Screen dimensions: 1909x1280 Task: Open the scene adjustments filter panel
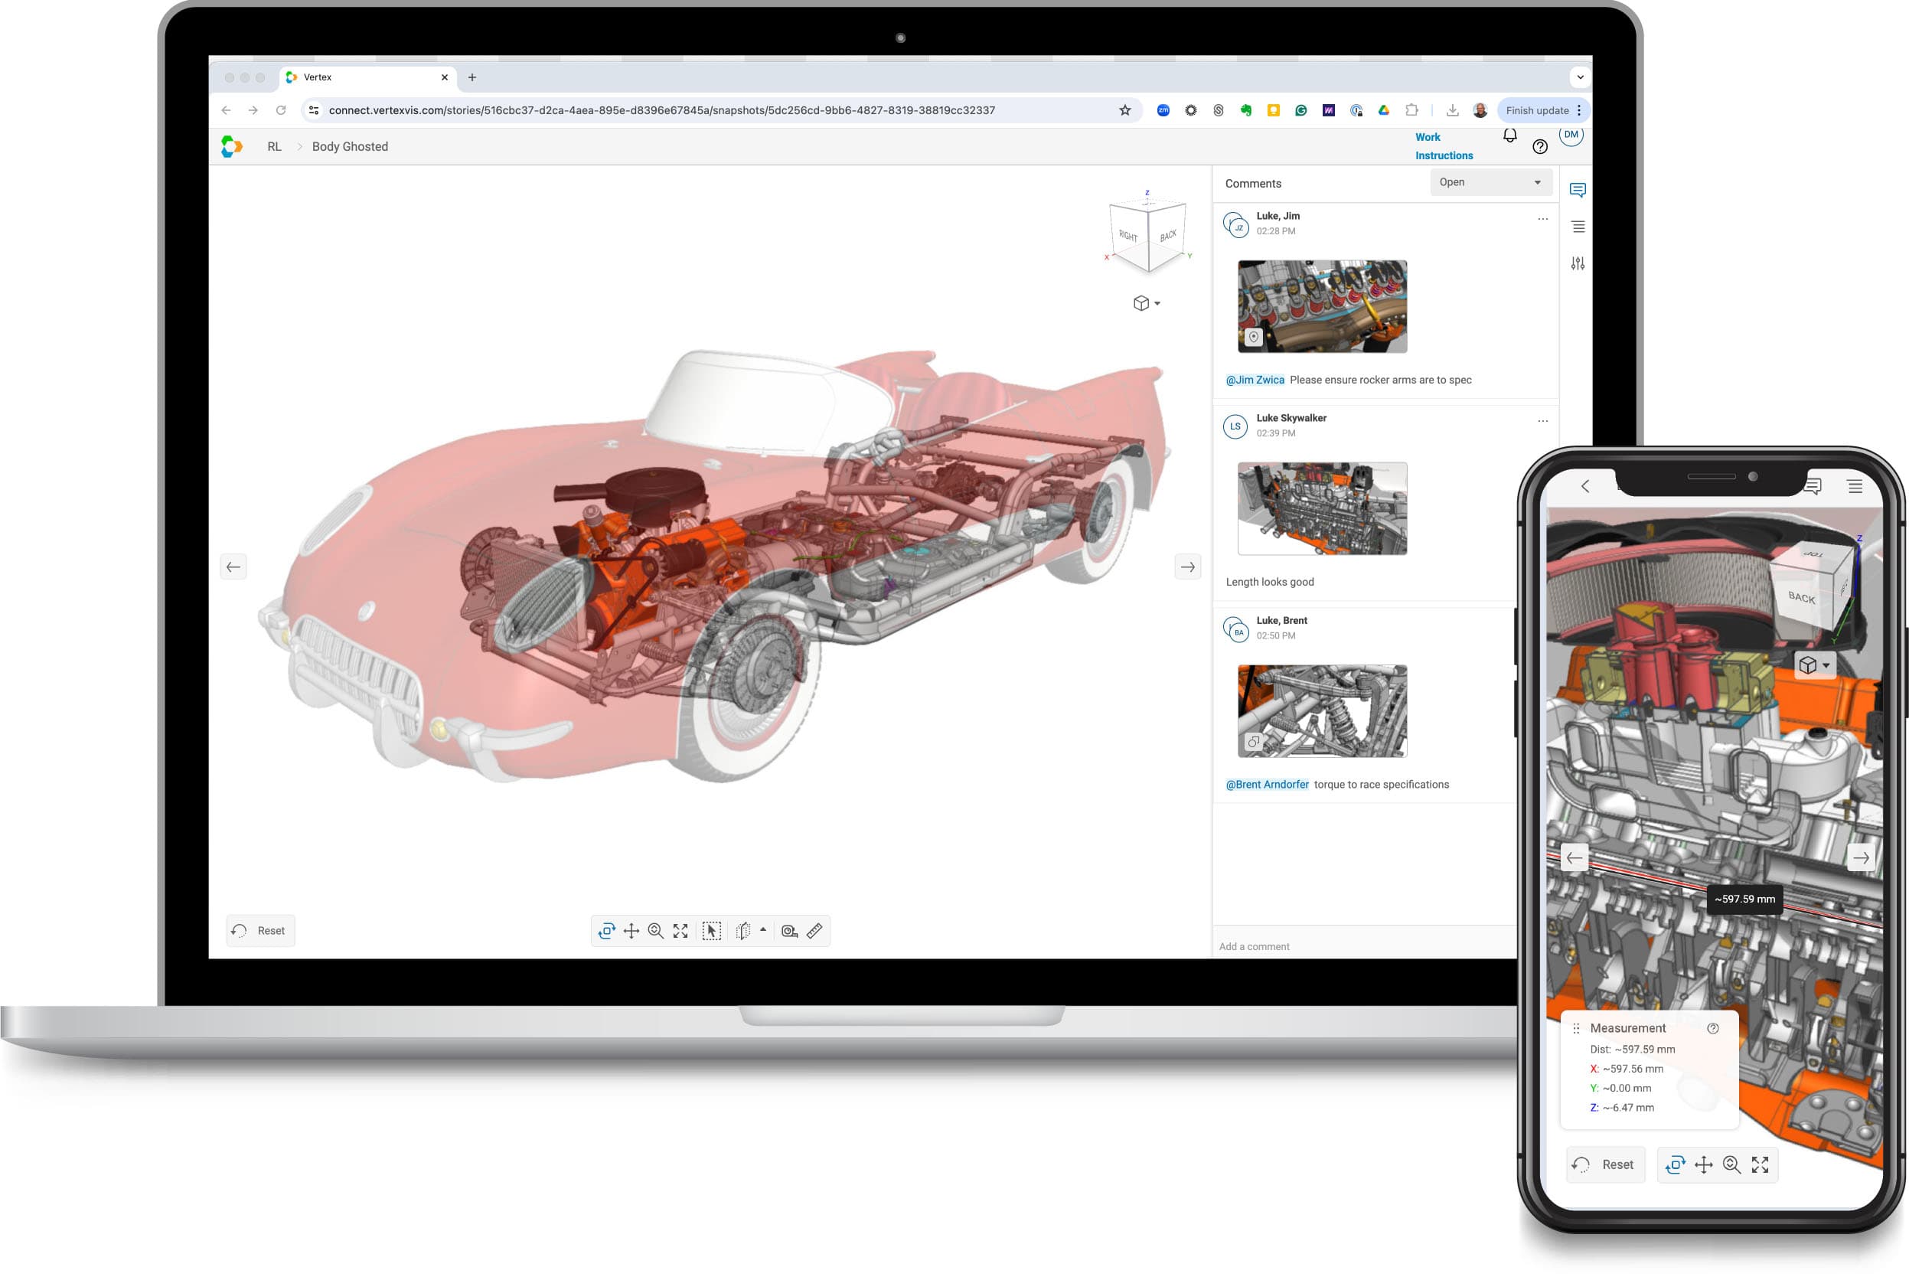[x=1577, y=263]
